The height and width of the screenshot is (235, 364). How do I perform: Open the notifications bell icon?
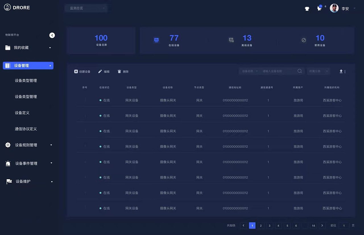click(x=319, y=9)
